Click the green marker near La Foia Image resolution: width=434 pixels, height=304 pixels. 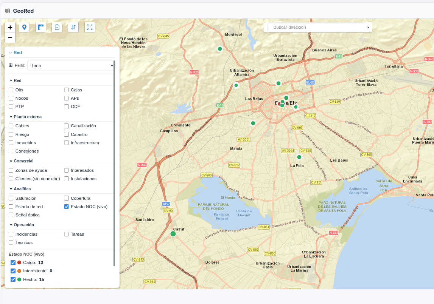click(x=299, y=157)
